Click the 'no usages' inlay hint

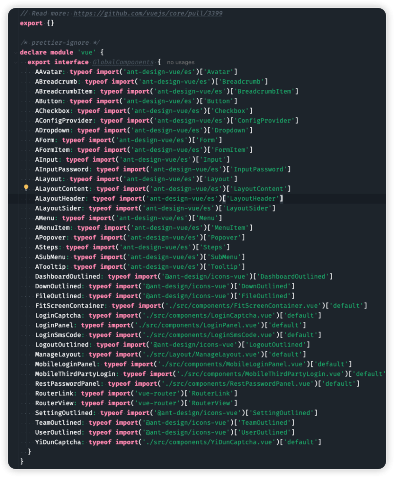coord(180,62)
